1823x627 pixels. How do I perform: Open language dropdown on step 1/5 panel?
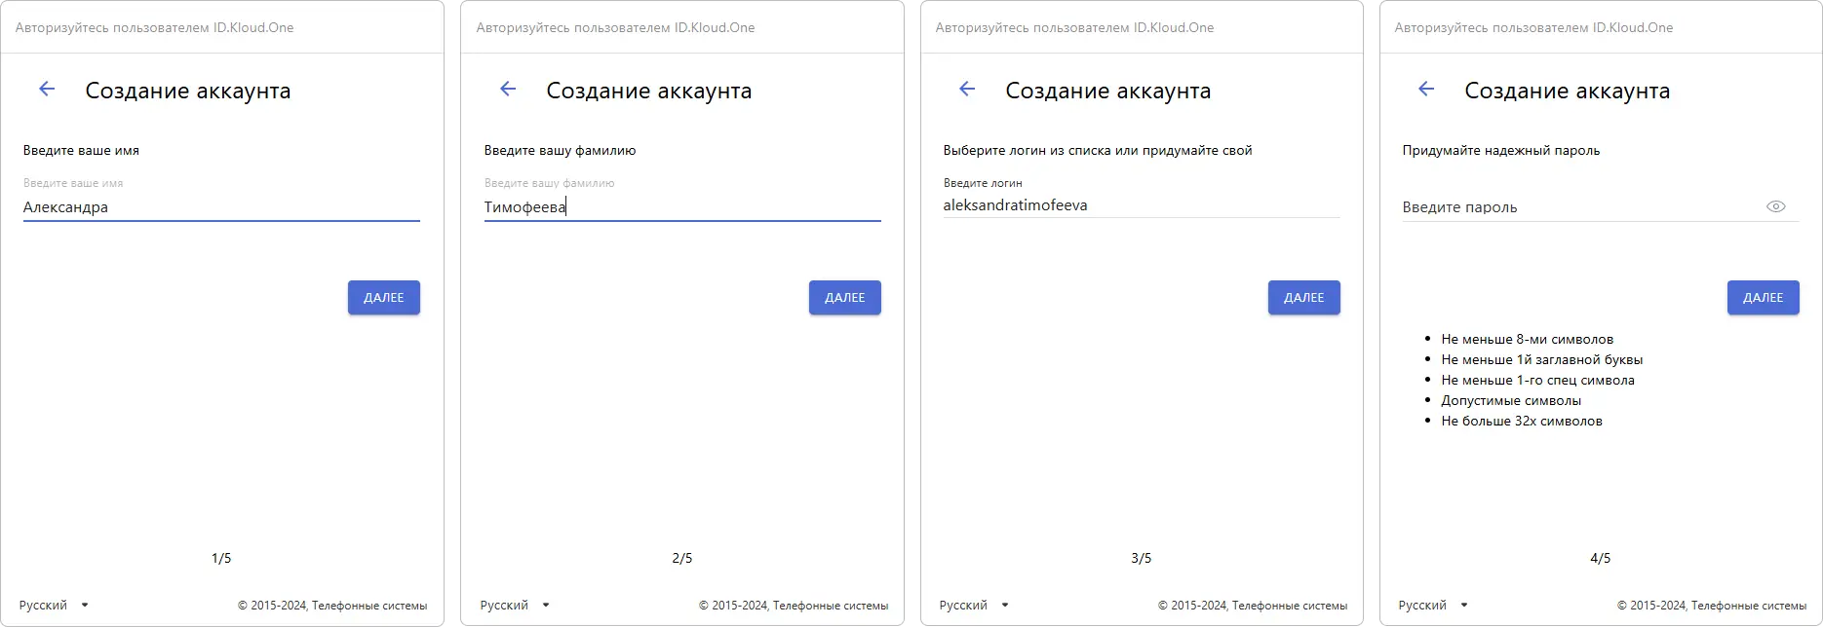coord(55,605)
